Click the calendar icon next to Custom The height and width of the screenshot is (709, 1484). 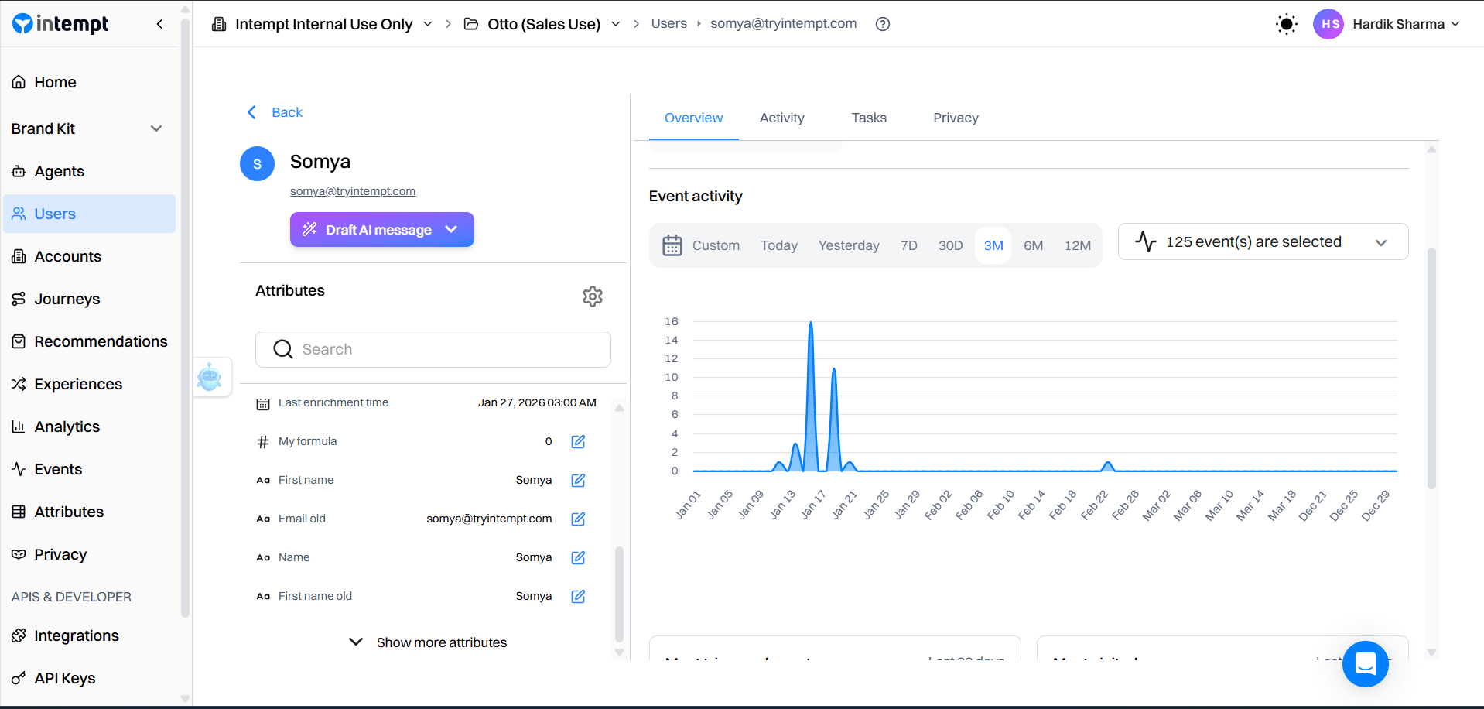click(672, 245)
